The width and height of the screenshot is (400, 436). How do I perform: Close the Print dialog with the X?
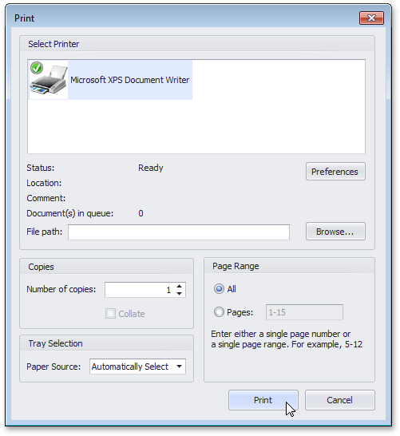point(371,18)
